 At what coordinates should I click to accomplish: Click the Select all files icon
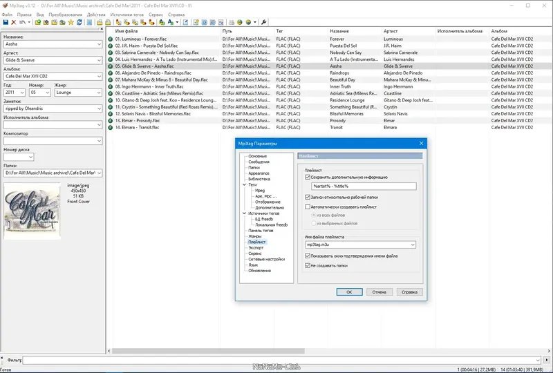tap(89, 22)
